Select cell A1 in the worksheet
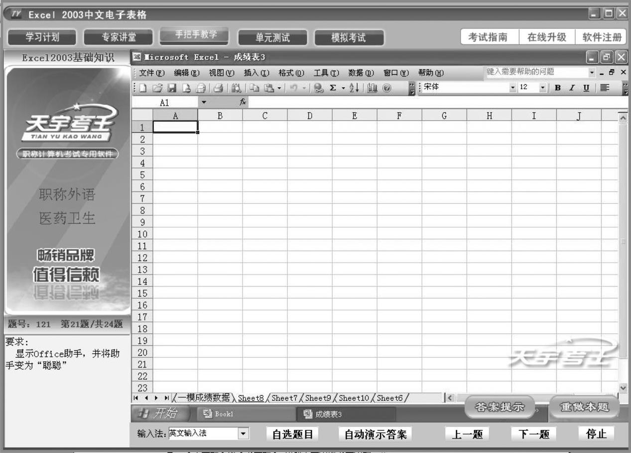Image resolution: width=631 pixels, height=453 pixels. click(175, 127)
